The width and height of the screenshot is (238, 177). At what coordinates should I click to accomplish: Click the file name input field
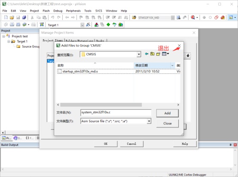(116, 112)
